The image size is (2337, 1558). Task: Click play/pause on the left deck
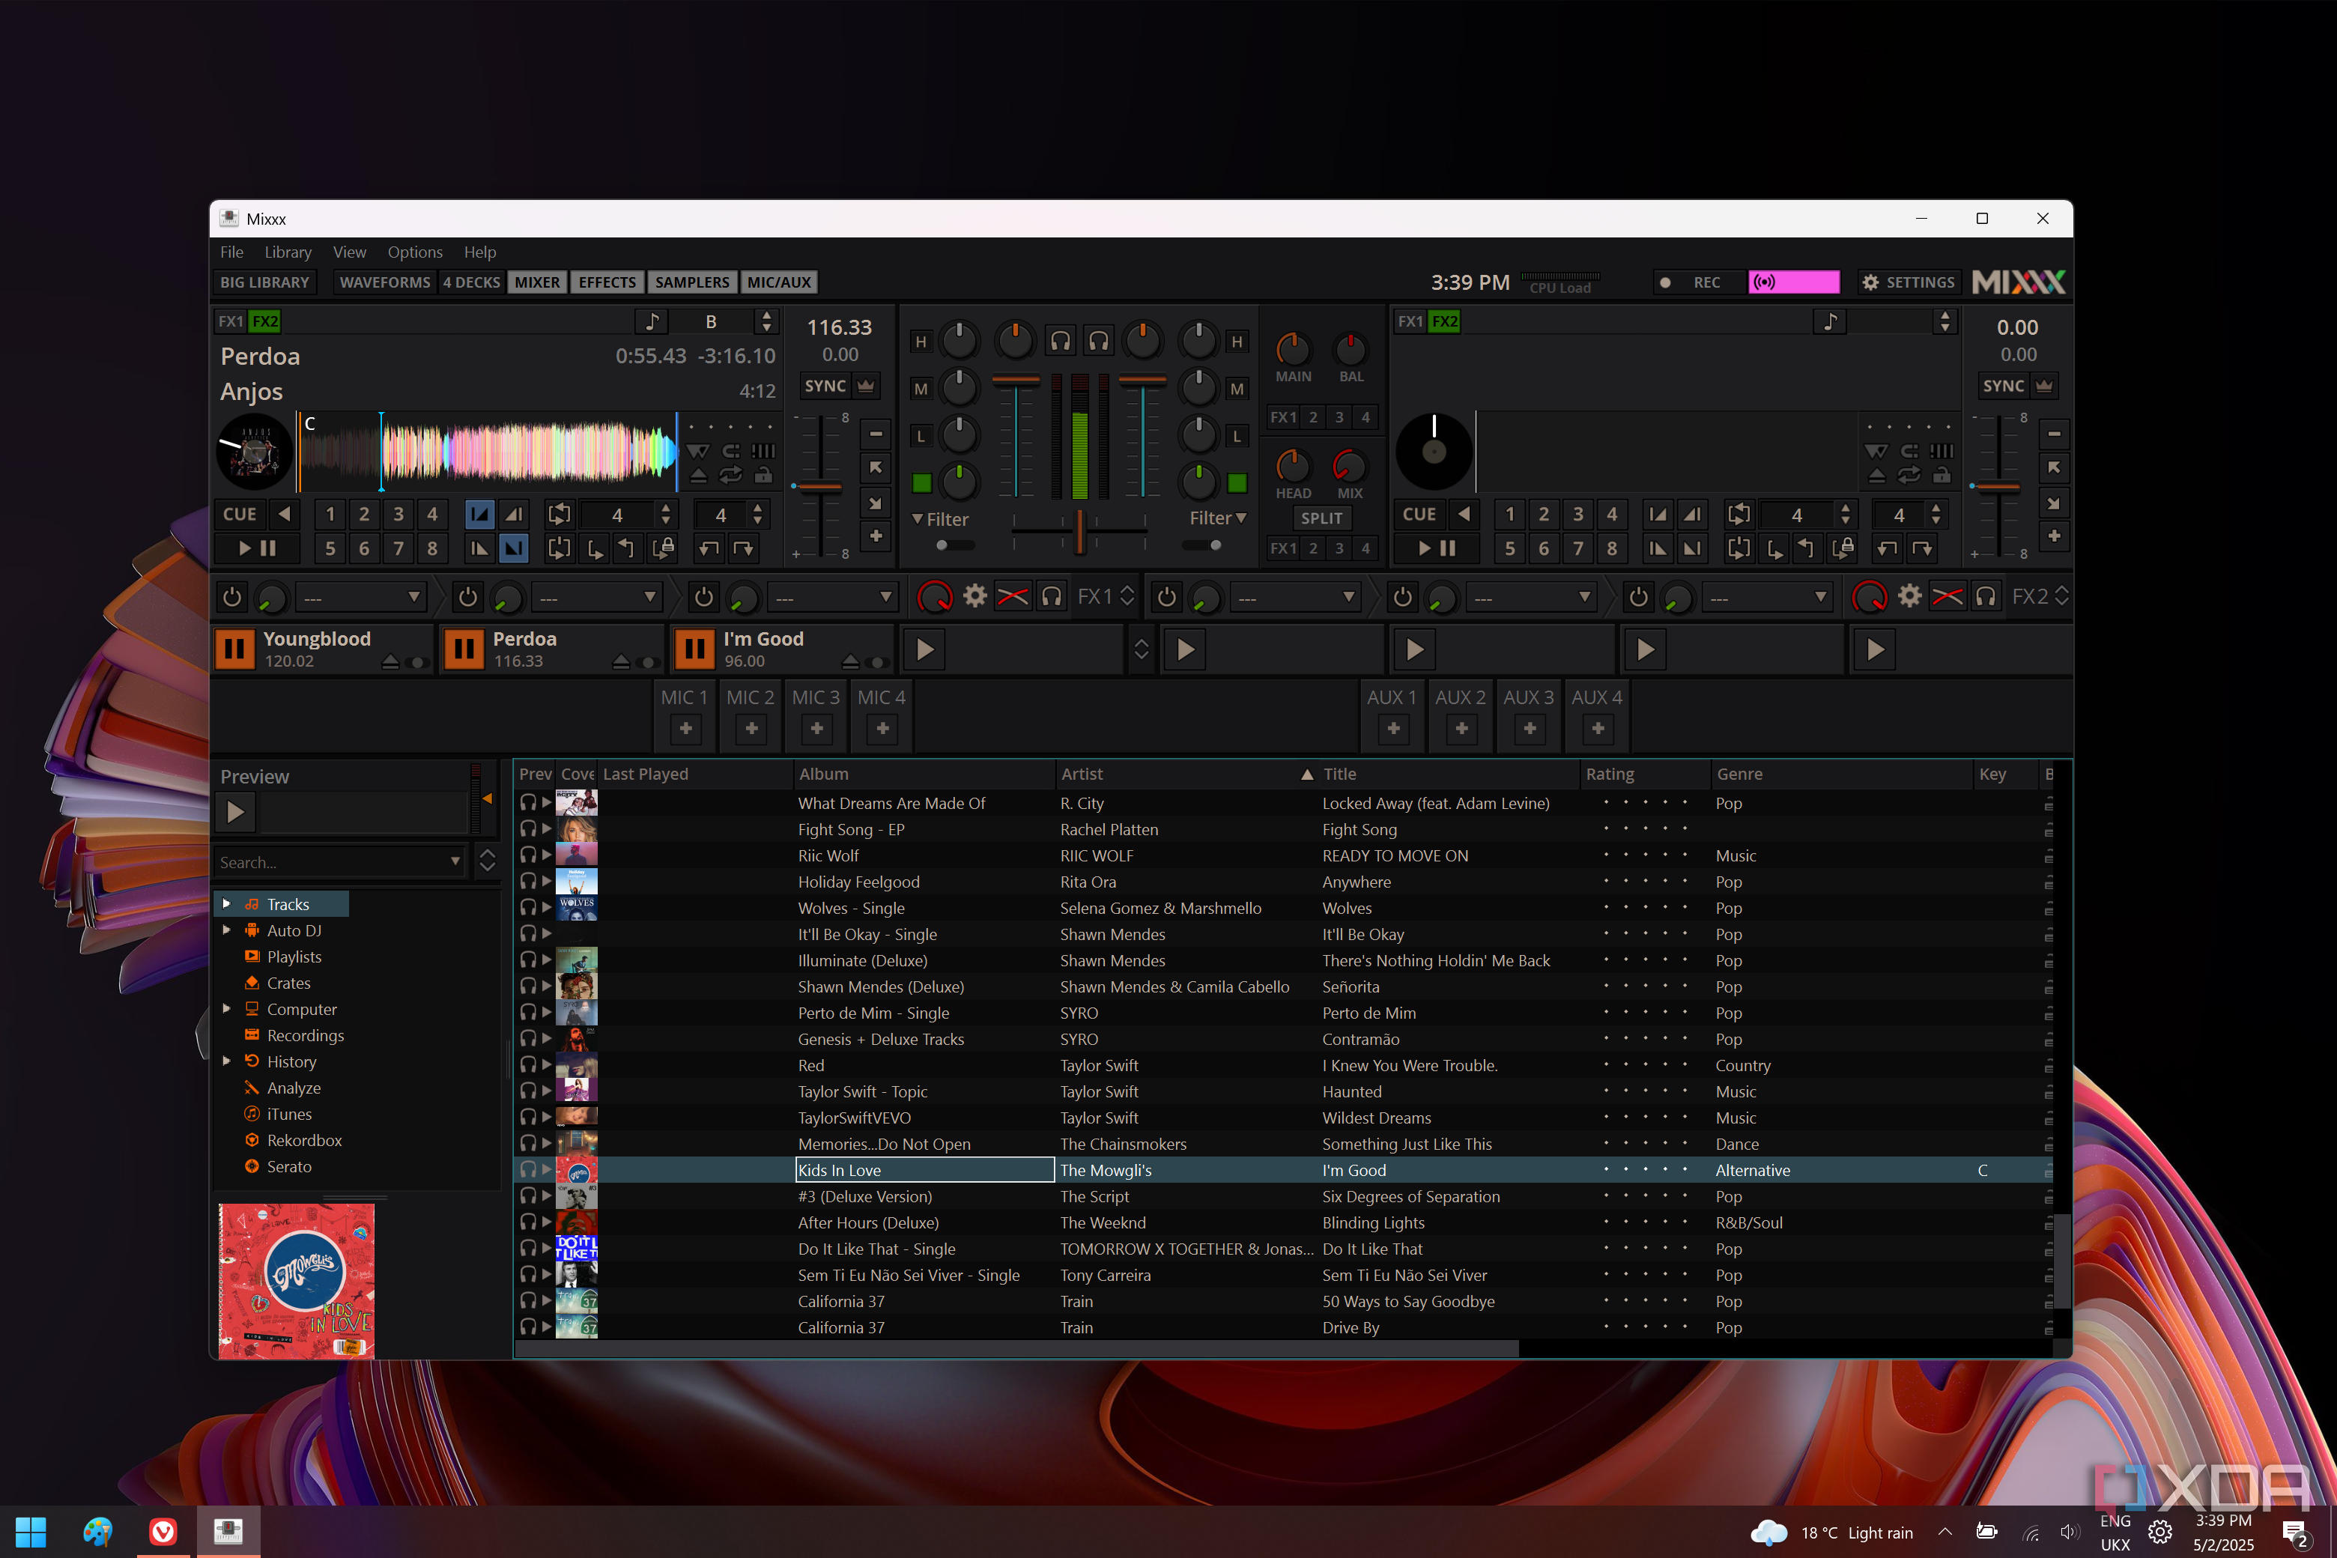[258, 548]
